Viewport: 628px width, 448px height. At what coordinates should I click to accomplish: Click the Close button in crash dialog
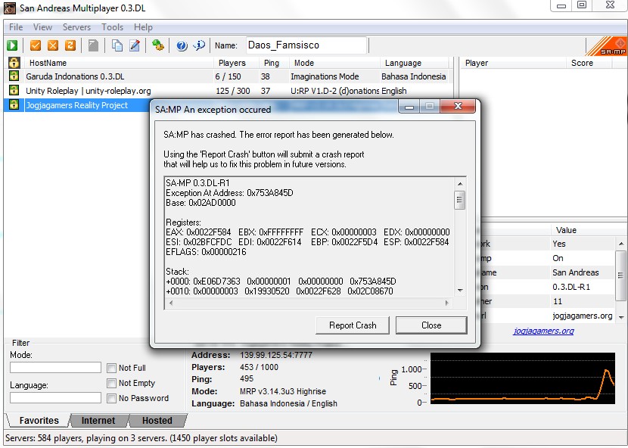[431, 325]
